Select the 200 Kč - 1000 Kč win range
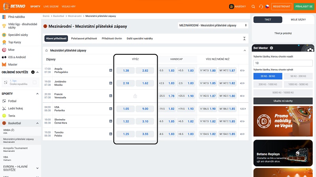 tap(267, 84)
